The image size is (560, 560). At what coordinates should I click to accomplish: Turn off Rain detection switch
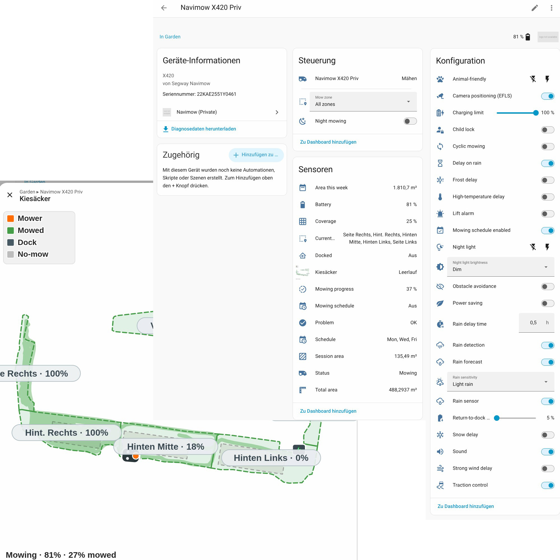[x=547, y=345]
